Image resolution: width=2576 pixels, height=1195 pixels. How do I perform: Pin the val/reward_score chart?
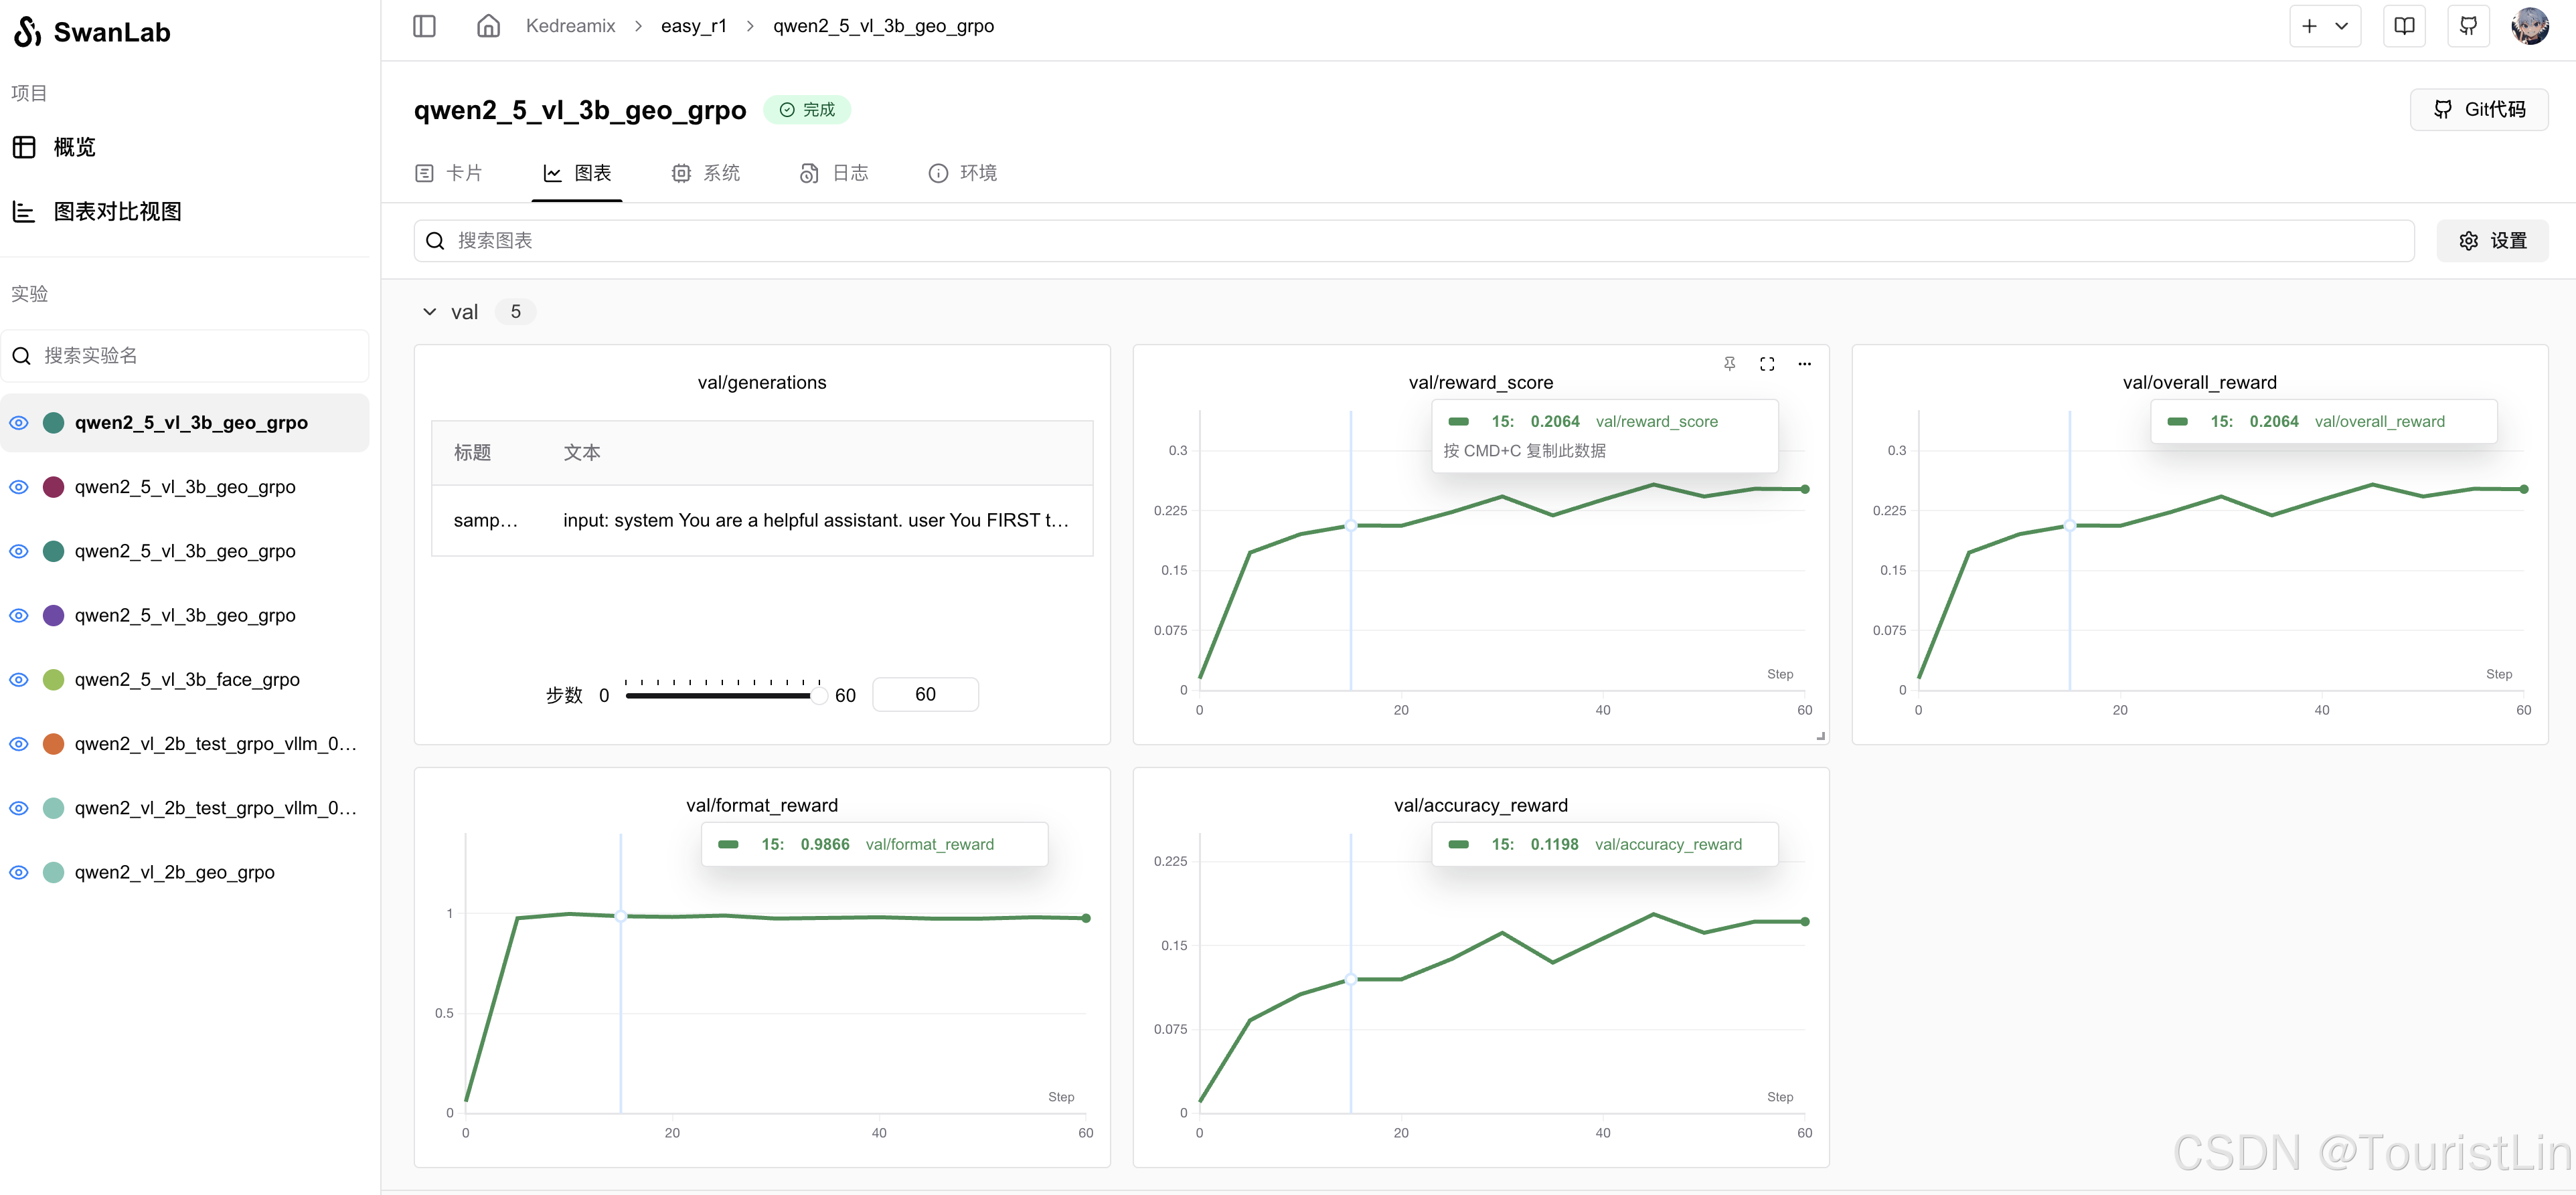pos(1729,364)
